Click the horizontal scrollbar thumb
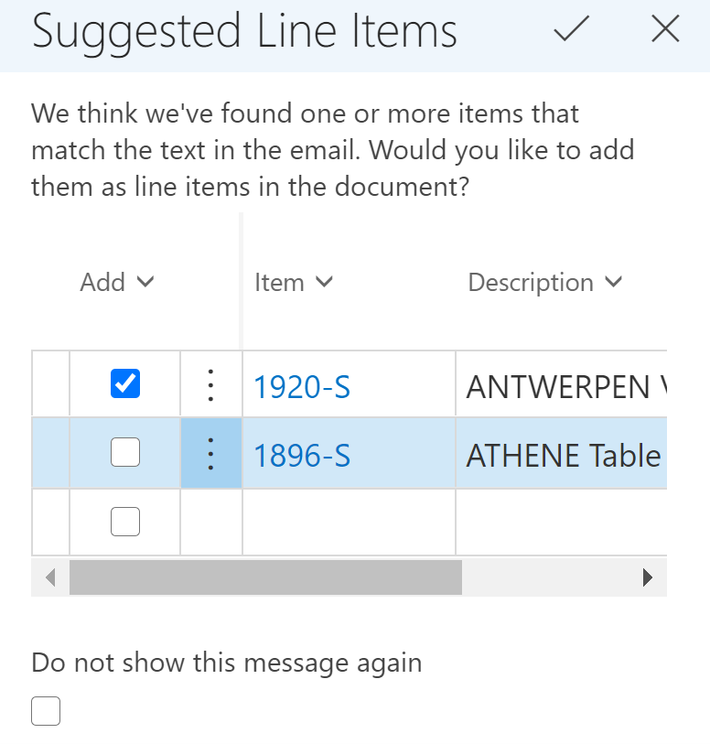Image resolution: width=710 pixels, height=744 pixels. [x=265, y=577]
